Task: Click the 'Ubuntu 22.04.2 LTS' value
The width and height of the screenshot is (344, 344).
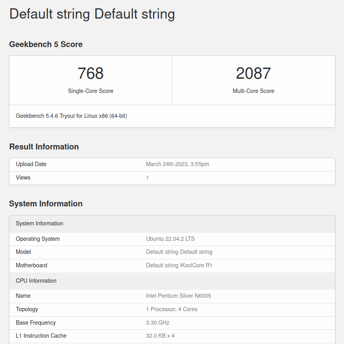Action: tap(170, 239)
